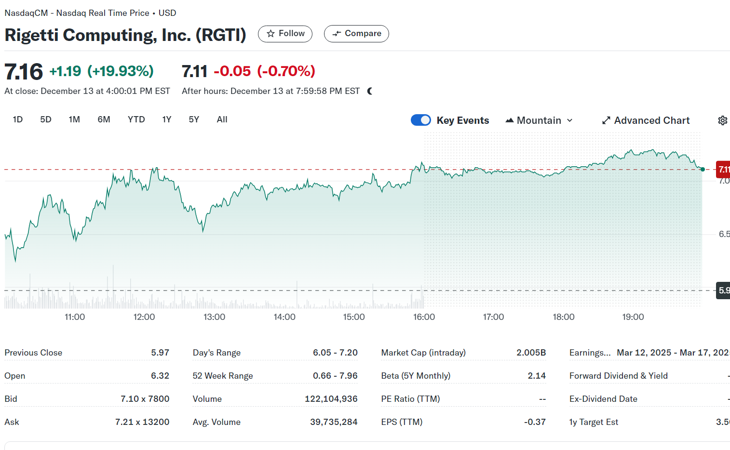Click the mountain icon beside Mountain label
This screenshot has width=730, height=450.
point(509,120)
